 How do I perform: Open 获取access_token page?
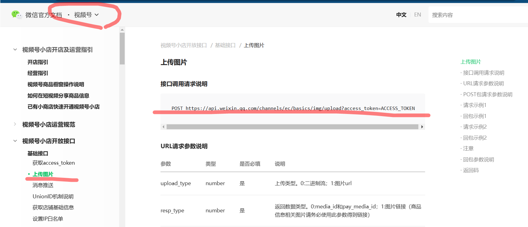pyautogui.click(x=54, y=163)
